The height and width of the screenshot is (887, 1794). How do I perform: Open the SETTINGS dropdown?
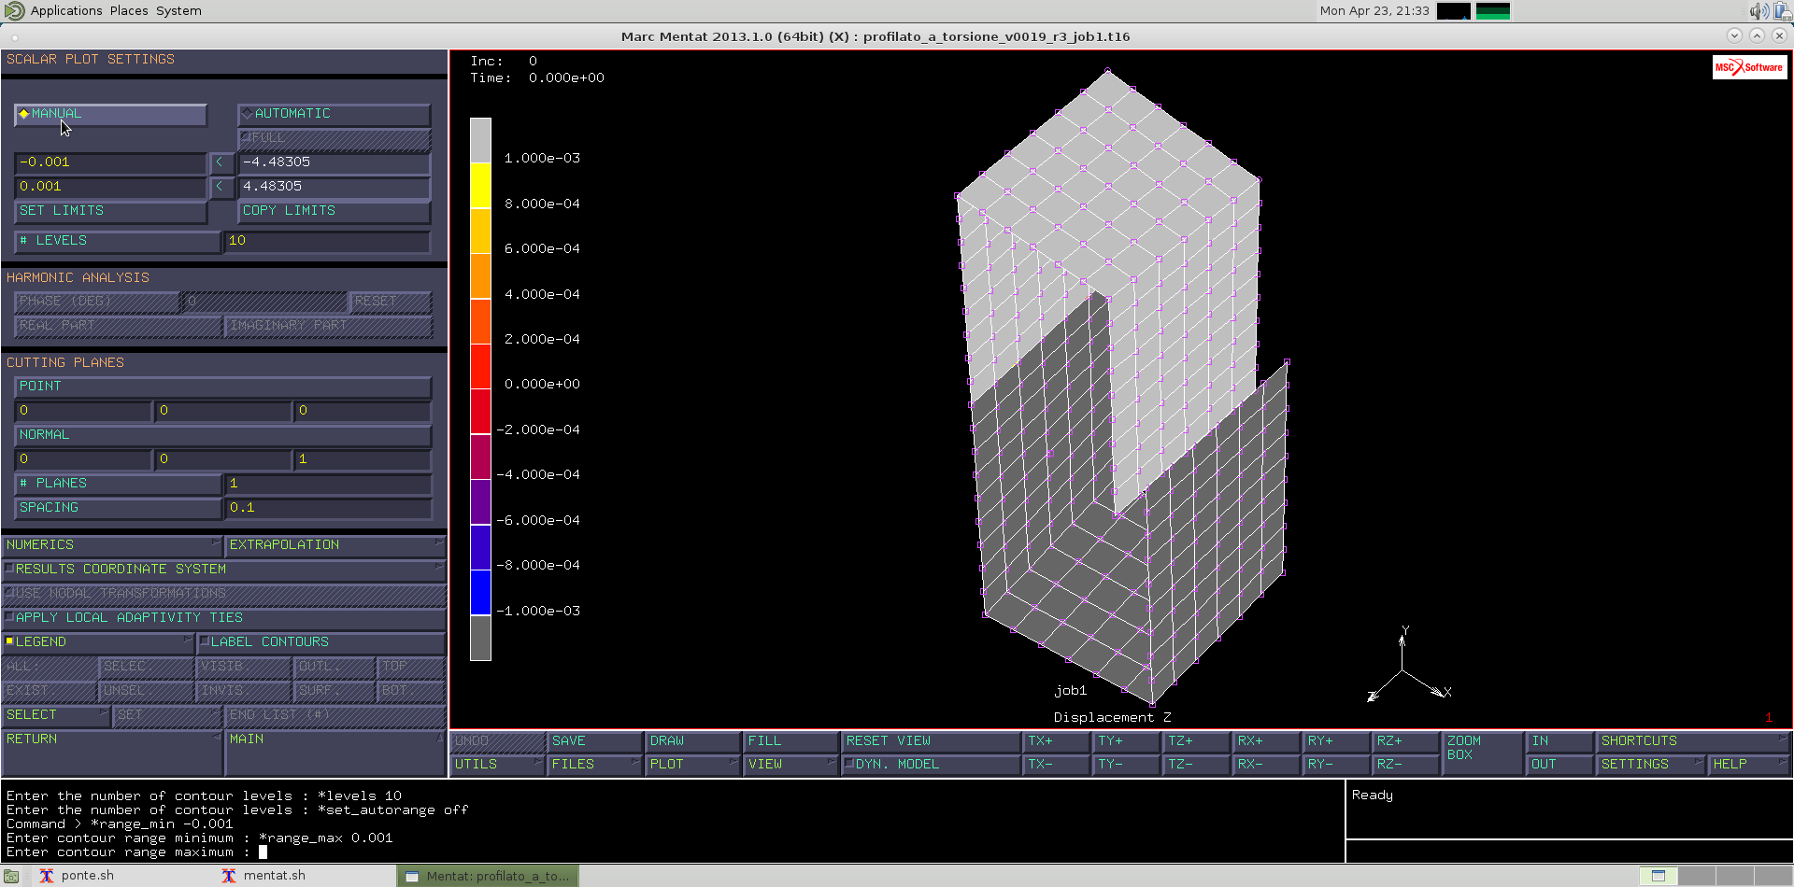point(1651,765)
